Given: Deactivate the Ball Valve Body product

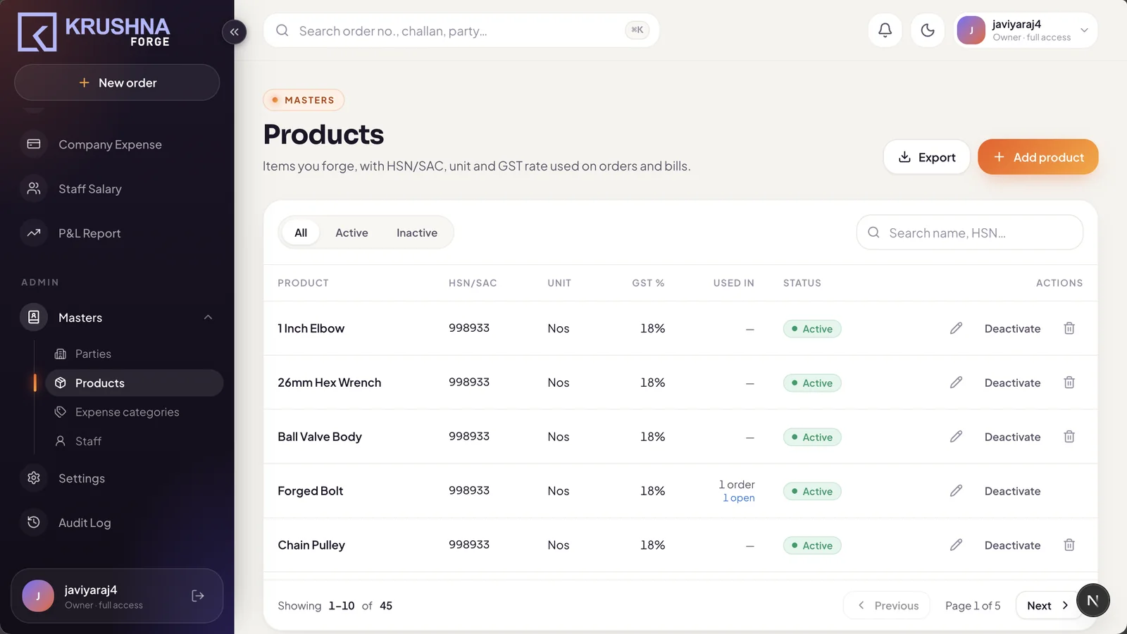Looking at the screenshot, I should click(x=1012, y=437).
